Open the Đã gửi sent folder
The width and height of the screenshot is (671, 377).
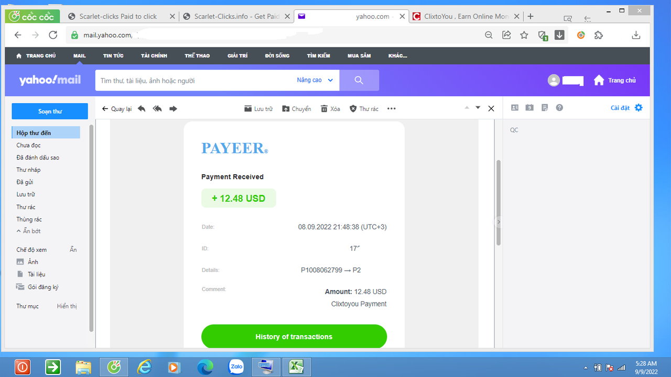point(25,182)
